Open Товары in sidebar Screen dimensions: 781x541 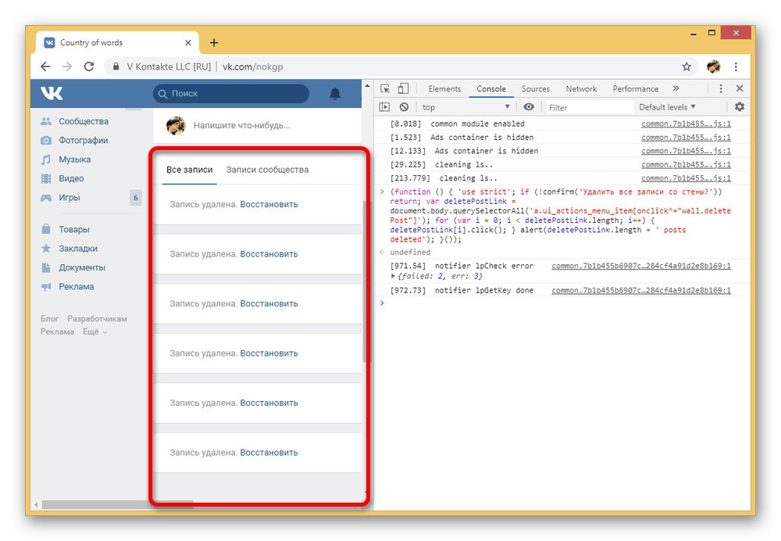[x=74, y=229]
